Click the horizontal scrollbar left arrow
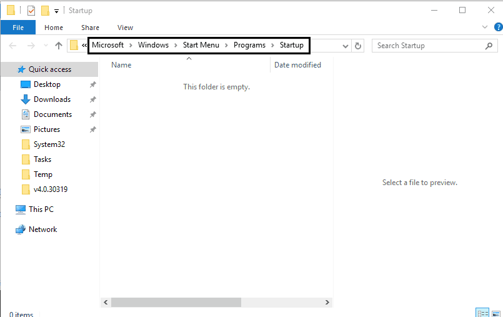 pyautogui.click(x=106, y=302)
